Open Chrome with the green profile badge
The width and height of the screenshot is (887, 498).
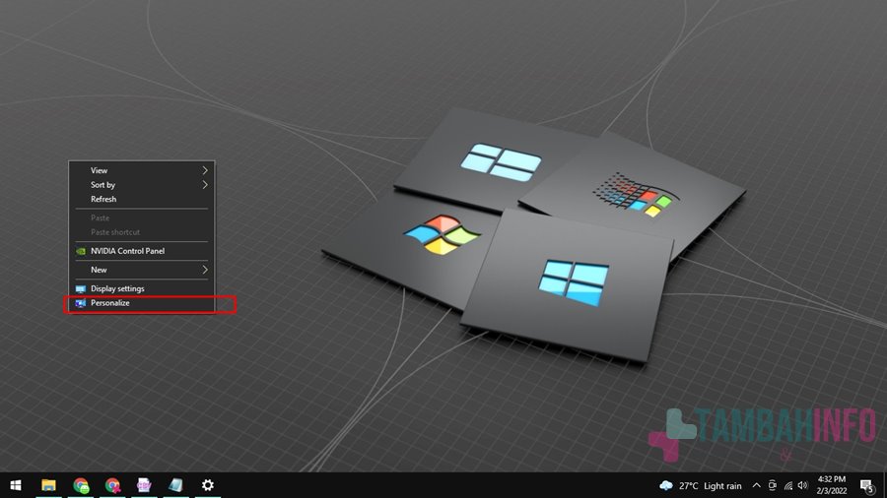[81, 485]
